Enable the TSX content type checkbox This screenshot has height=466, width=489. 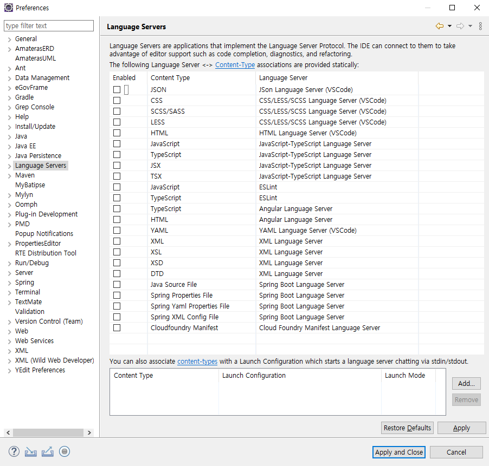pos(117,176)
